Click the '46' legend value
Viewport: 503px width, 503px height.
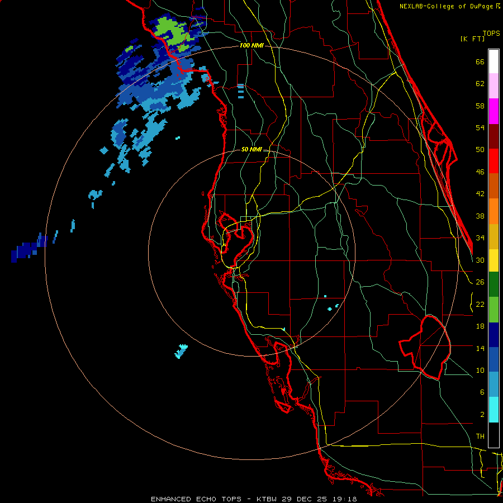click(480, 172)
